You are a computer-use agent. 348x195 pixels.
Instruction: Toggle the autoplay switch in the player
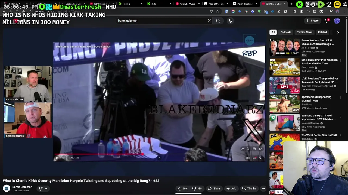(248, 158)
